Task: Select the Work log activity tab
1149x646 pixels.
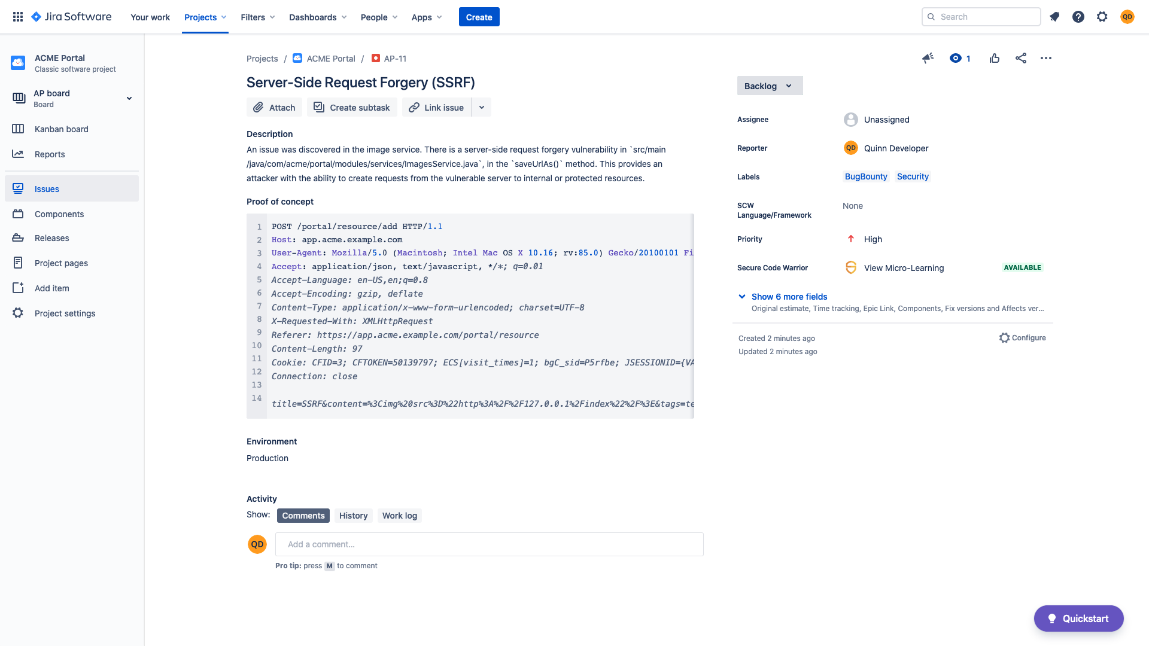Action: point(400,516)
